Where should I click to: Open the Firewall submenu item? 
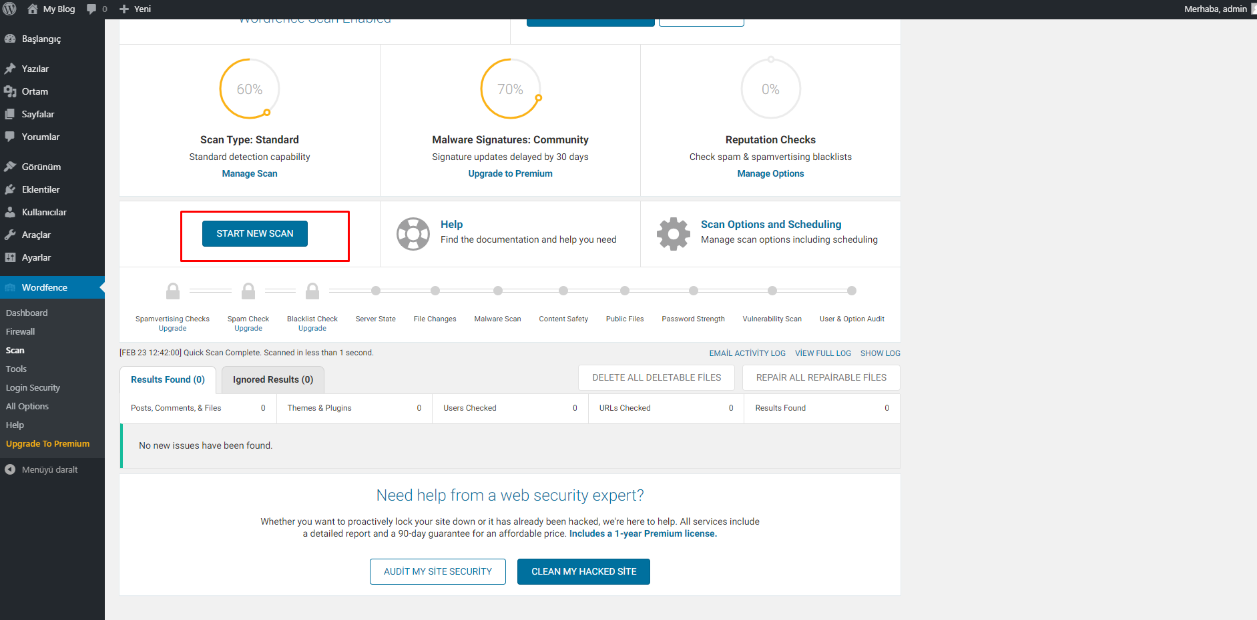[x=21, y=331]
